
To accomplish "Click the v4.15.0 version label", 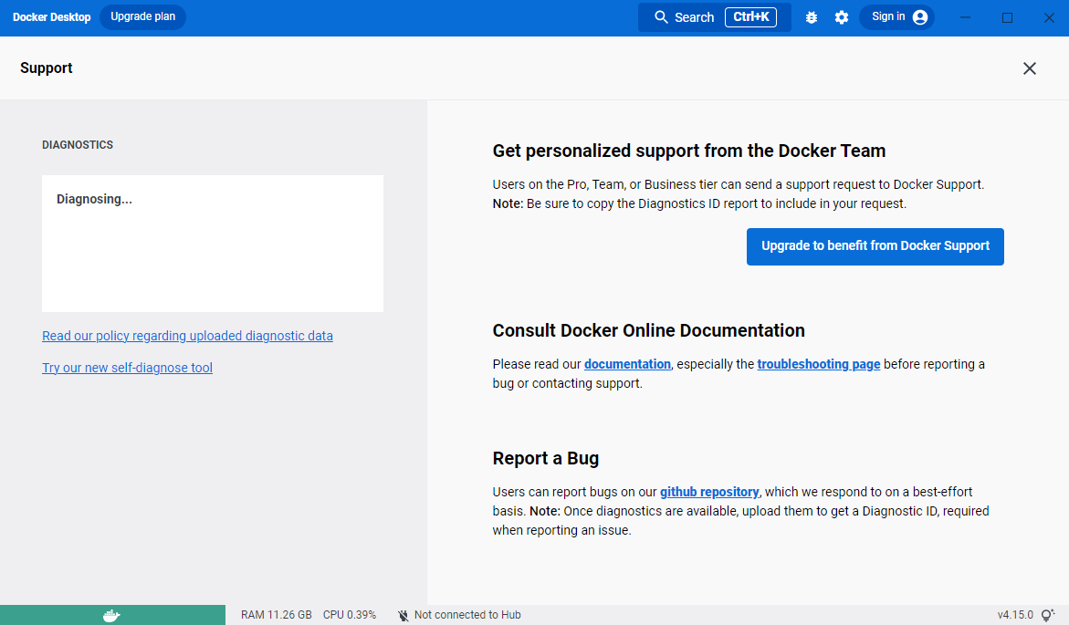I will coord(1015,615).
